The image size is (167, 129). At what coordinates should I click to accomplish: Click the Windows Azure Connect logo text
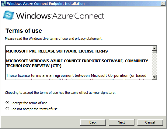pyautogui.click(x=60, y=16)
